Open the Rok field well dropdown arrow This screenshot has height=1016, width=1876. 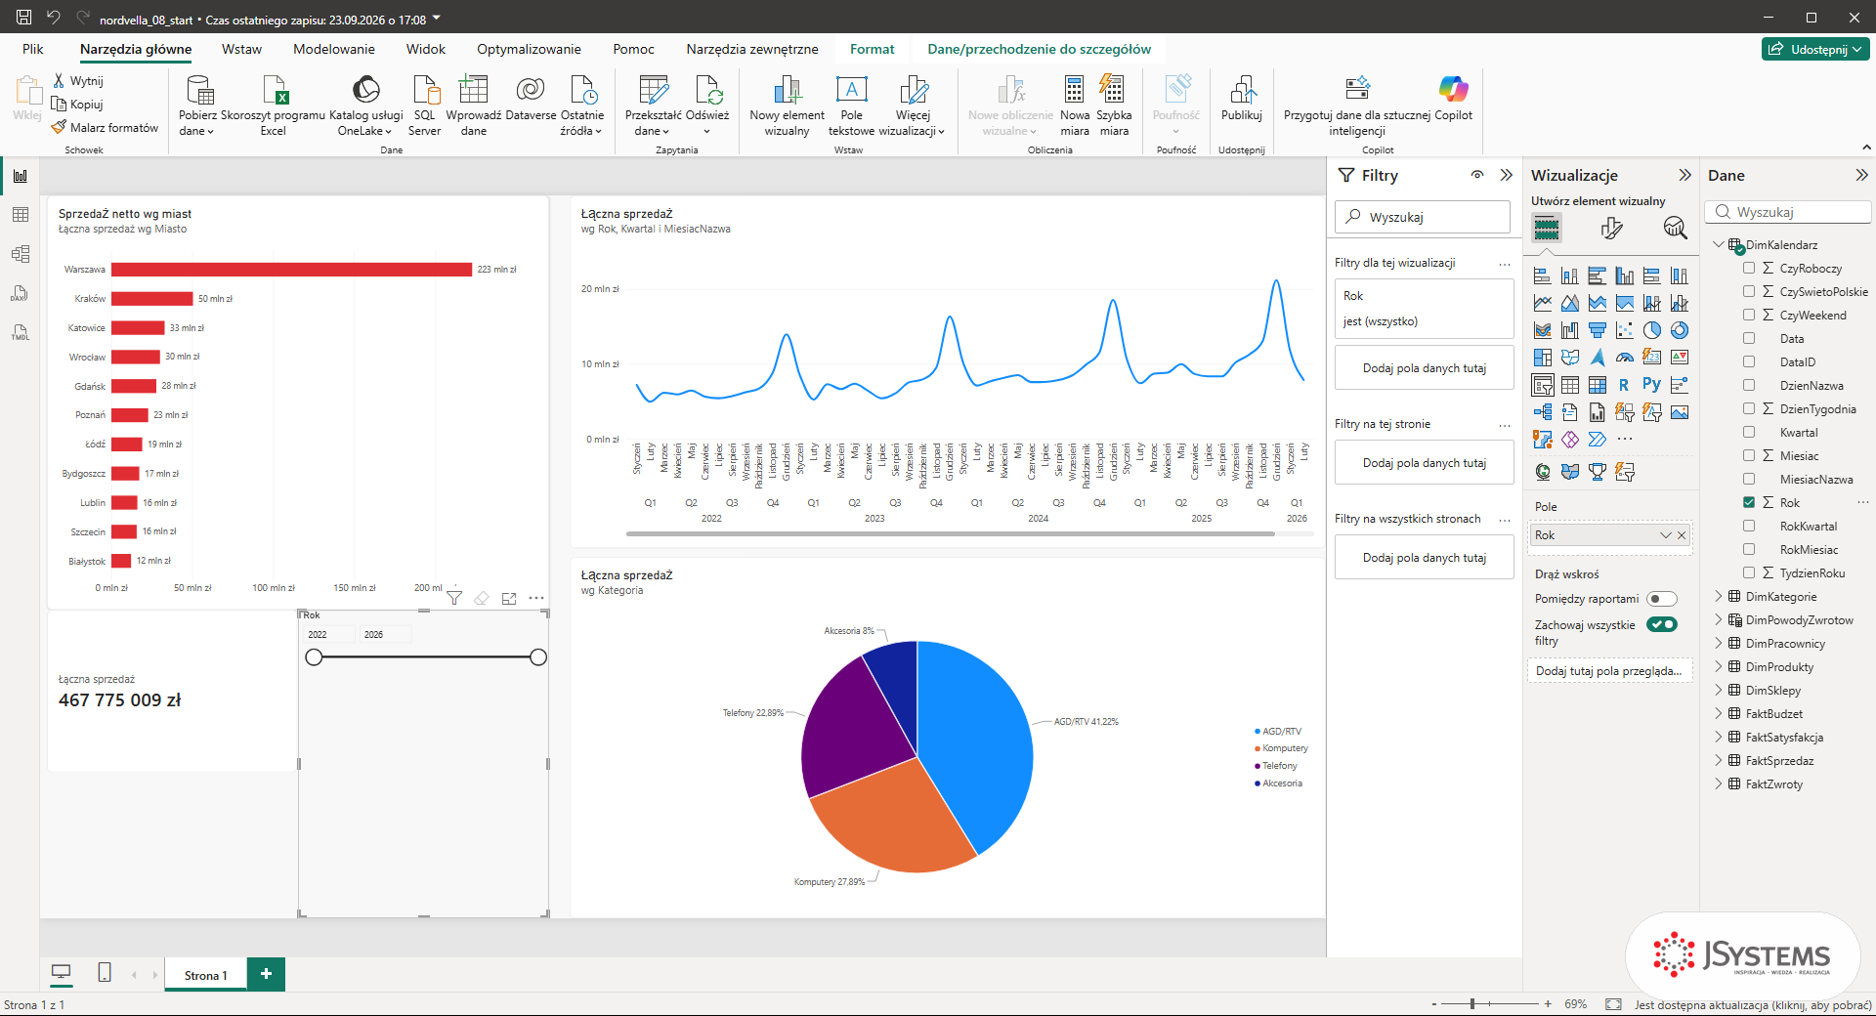coord(1665,535)
